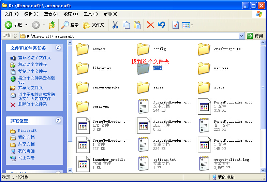The width and height of the screenshot is (267, 182).
Task: Click the Cut scissors icon
Action: 115,25
